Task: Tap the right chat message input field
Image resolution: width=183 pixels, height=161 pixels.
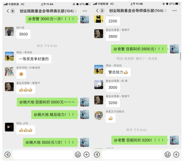Action: 132,155
